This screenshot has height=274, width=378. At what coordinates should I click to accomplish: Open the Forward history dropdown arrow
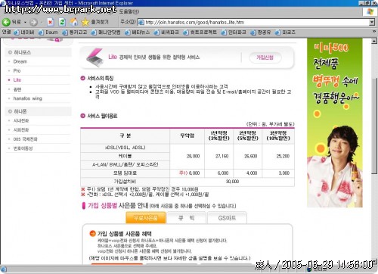[x=42, y=23]
